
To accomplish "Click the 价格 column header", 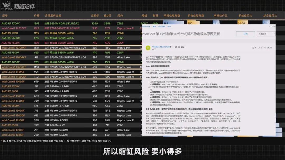I will click(x=36, y=16).
